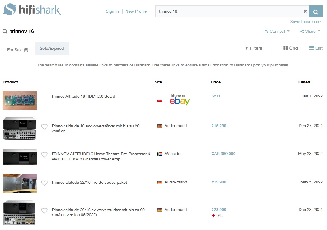Clear the search field with X

(x=305, y=11)
